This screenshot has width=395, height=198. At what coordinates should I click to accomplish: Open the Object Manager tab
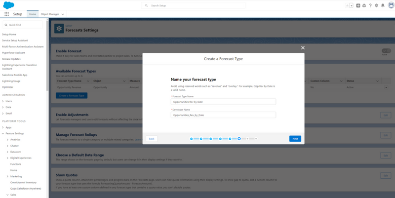click(50, 14)
